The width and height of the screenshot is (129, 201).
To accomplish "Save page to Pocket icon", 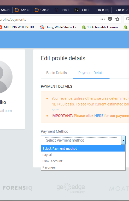I will coord(110,19).
